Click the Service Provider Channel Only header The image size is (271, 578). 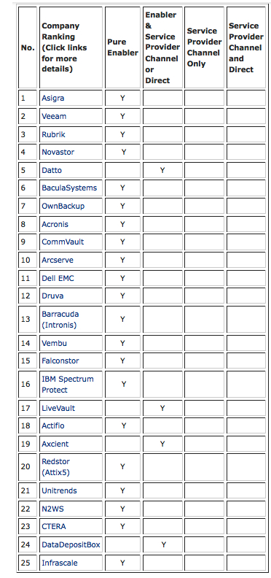point(205,47)
